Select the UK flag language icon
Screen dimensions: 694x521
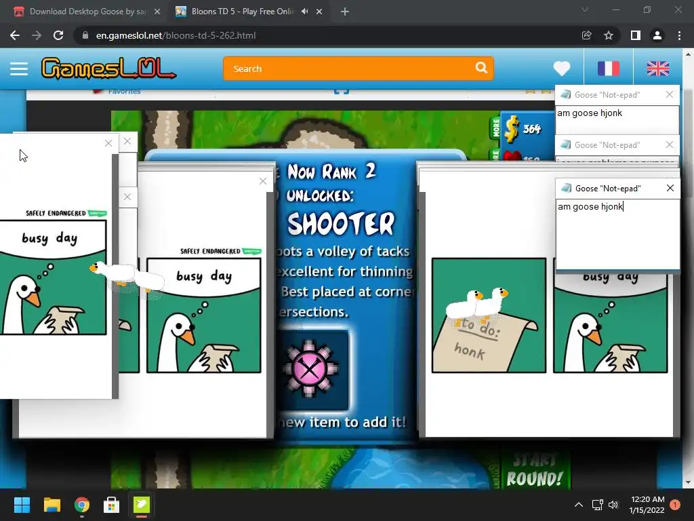(657, 69)
